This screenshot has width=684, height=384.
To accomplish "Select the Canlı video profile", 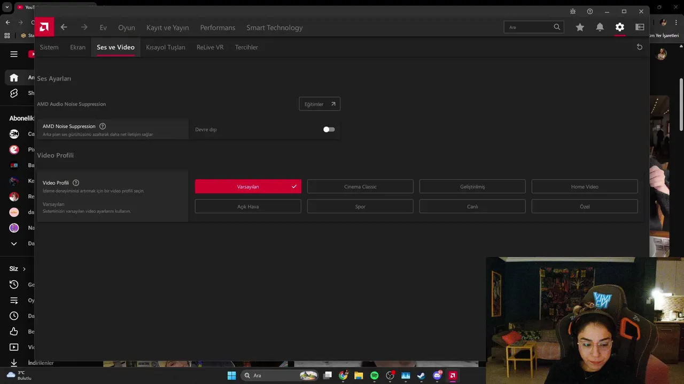I will click(x=472, y=206).
